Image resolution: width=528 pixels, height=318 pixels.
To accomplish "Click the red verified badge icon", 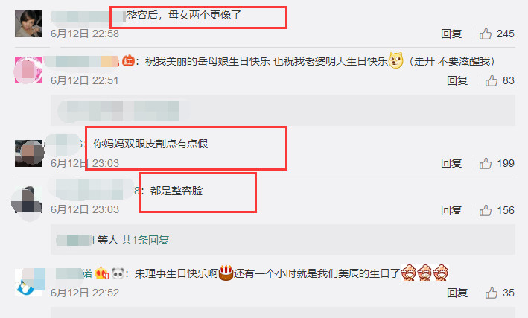I will click(x=128, y=61).
